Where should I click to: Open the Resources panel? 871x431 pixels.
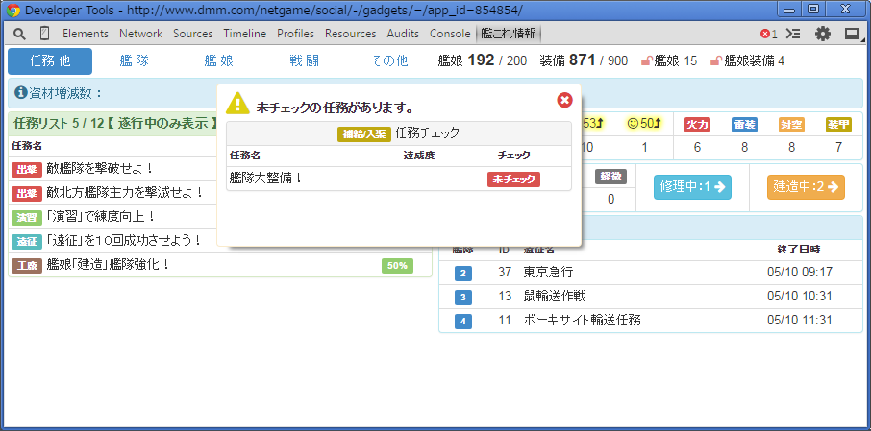351,34
